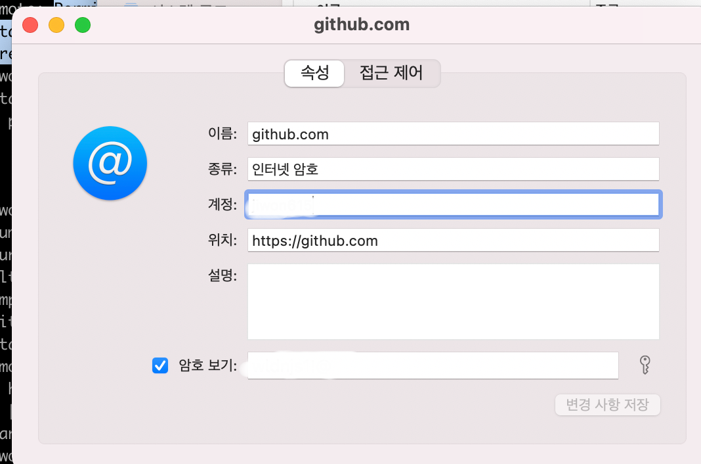Click the 설명: label
The width and height of the screenshot is (701, 464).
[x=223, y=275]
